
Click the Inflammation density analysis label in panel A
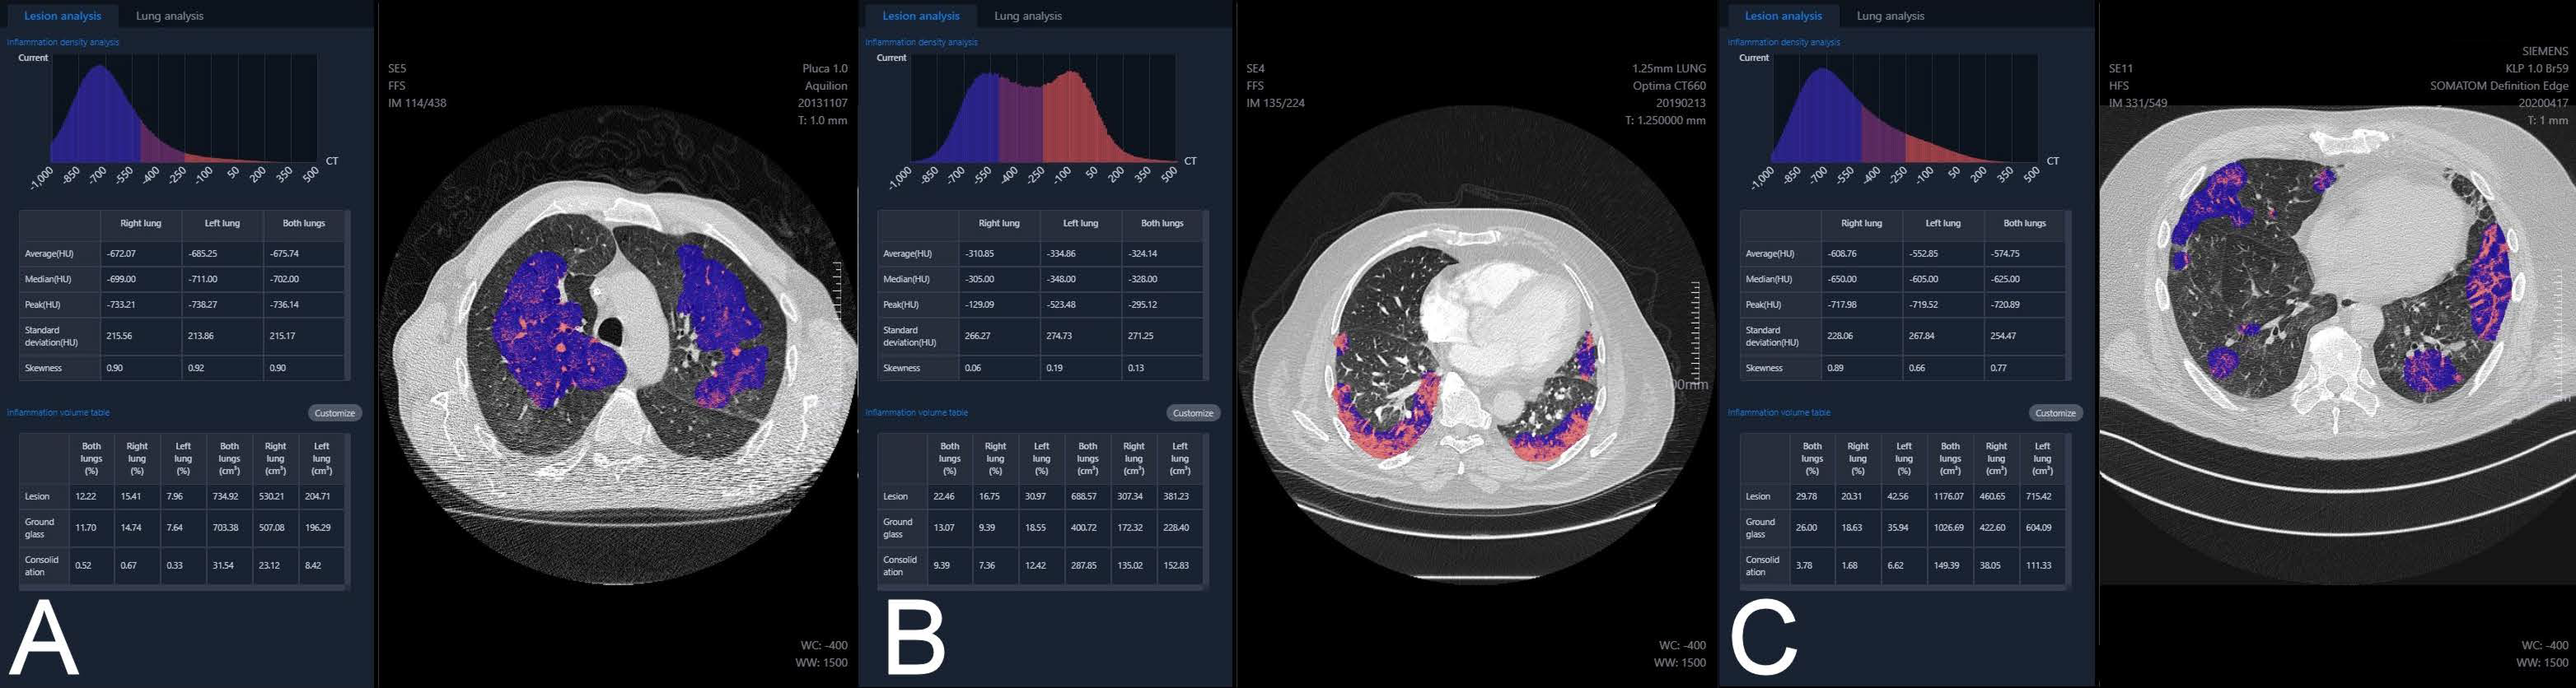coord(63,42)
